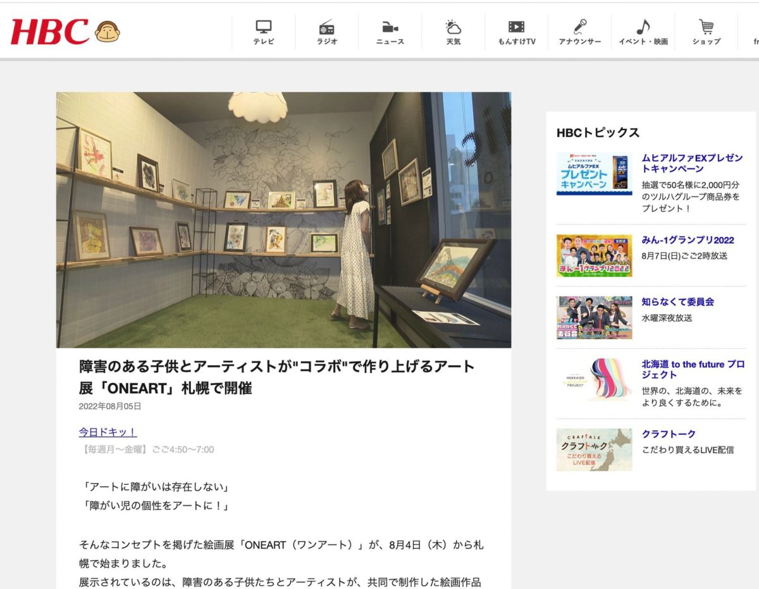The image size is (759, 589).
Task: Select テレビ menu label
Action: pos(264,42)
